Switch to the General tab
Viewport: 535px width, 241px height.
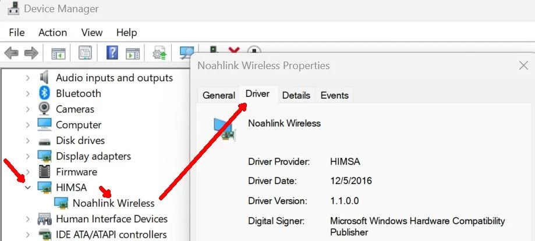[x=219, y=95]
